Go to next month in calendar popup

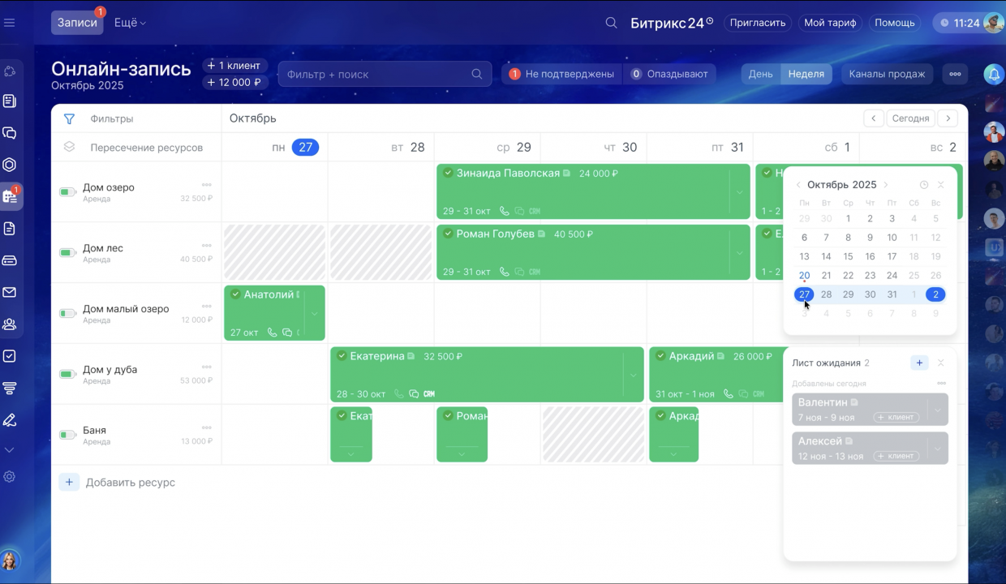click(886, 185)
